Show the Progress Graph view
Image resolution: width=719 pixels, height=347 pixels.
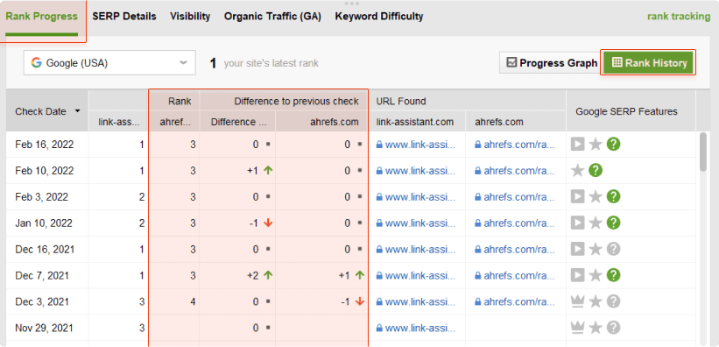[552, 63]
